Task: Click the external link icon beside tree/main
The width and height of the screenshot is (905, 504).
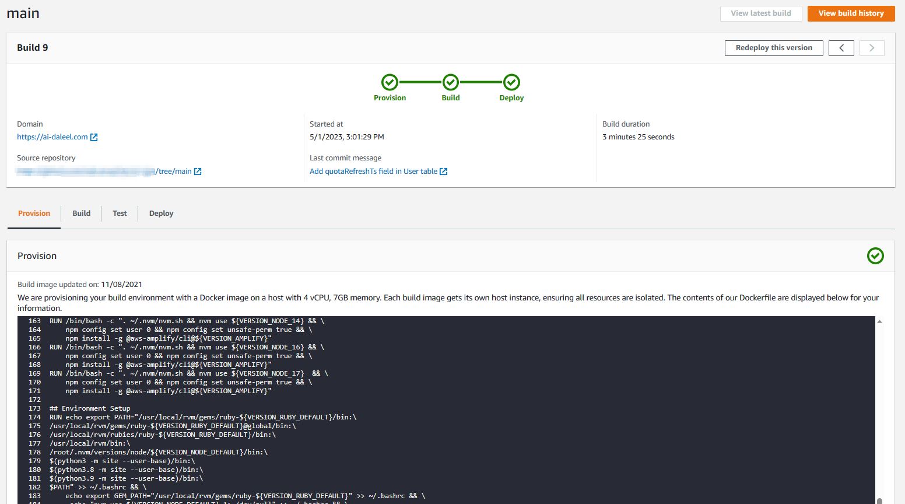Action: coord(198,171)
